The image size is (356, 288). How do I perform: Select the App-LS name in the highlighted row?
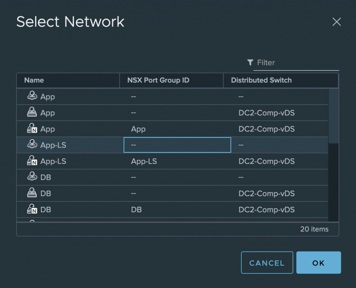point(53,145)
